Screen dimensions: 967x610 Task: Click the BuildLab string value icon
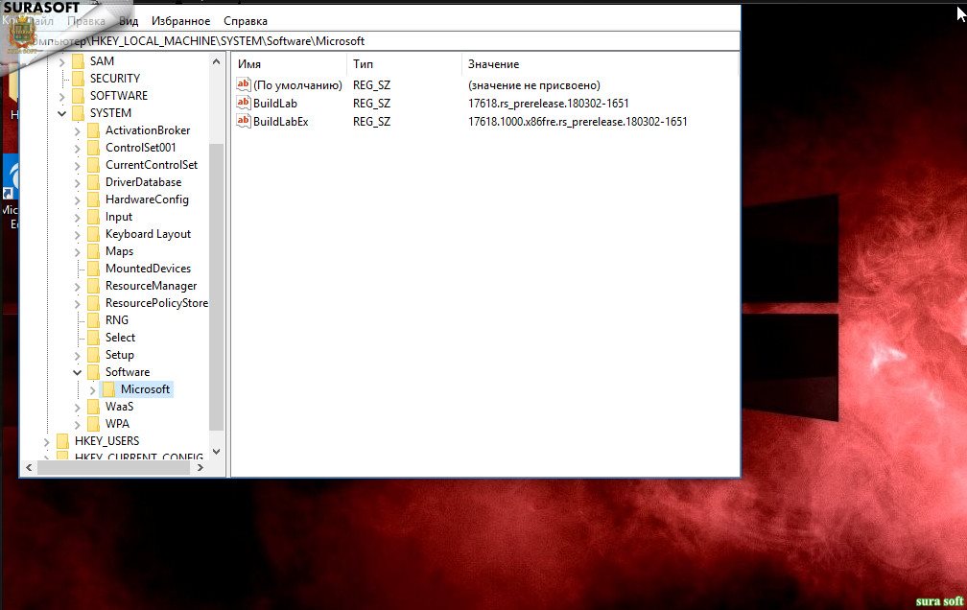point(243,104)
